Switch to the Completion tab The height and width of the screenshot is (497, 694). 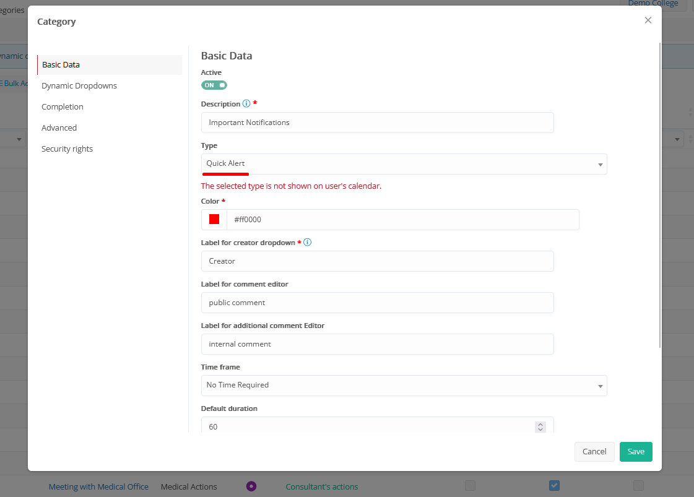[63, 107]
